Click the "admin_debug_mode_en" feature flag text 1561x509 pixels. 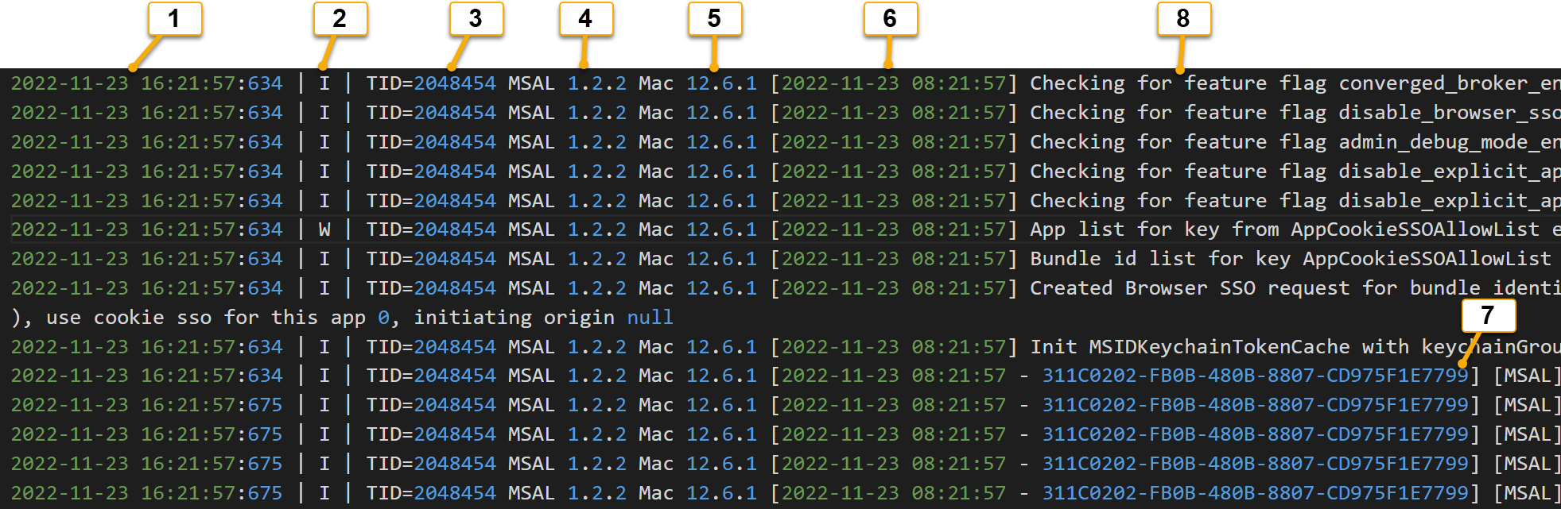1450,142
